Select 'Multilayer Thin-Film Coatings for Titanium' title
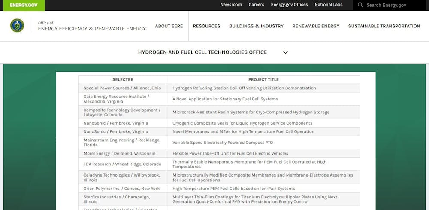 [263, 199]
